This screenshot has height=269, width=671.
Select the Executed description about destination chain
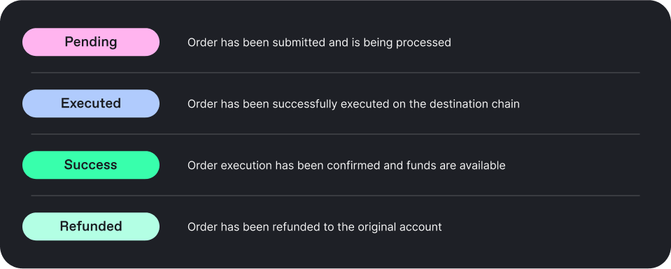click(x=353, y=104)
